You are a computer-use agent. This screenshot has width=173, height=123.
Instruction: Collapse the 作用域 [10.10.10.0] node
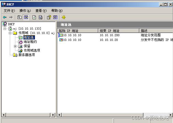10,33
